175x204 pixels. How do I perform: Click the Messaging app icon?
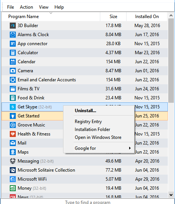coord(13,161)
